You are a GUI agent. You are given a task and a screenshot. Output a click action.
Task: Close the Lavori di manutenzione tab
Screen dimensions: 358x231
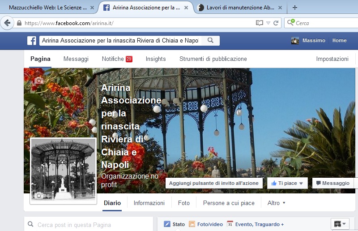click(x=280, y=8)
